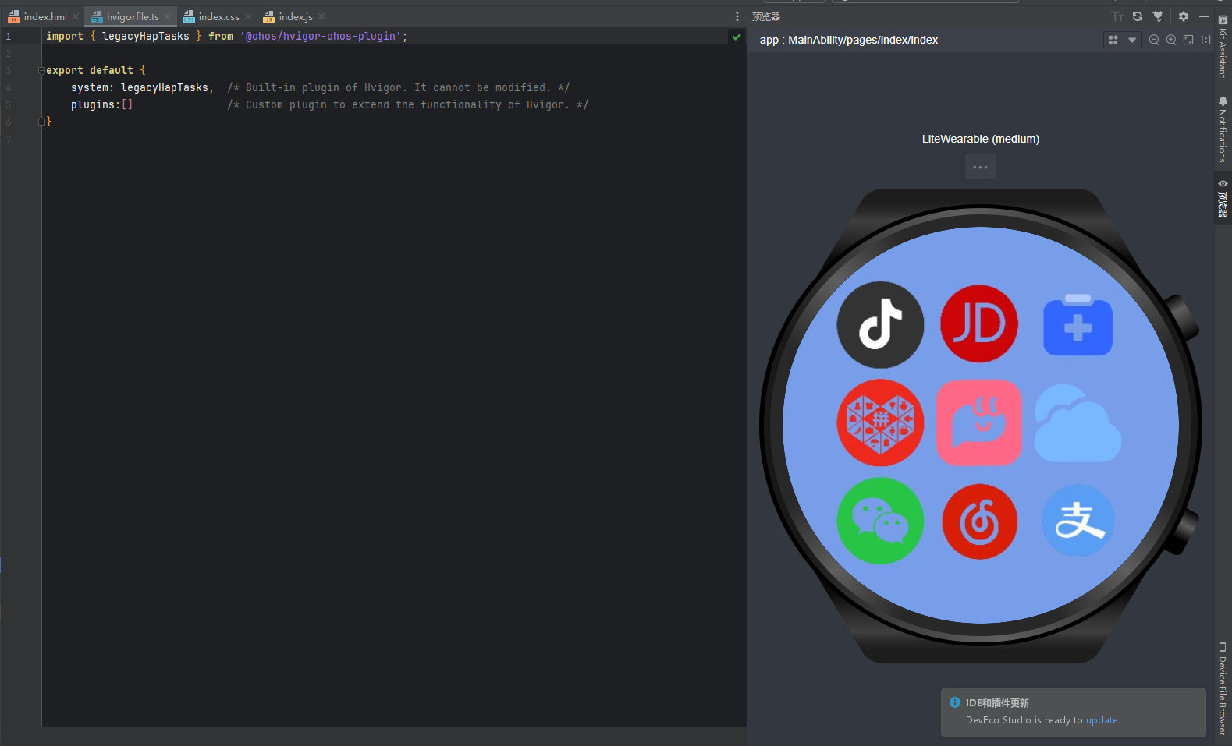Click the update link in notification

tap(1102, 720)
